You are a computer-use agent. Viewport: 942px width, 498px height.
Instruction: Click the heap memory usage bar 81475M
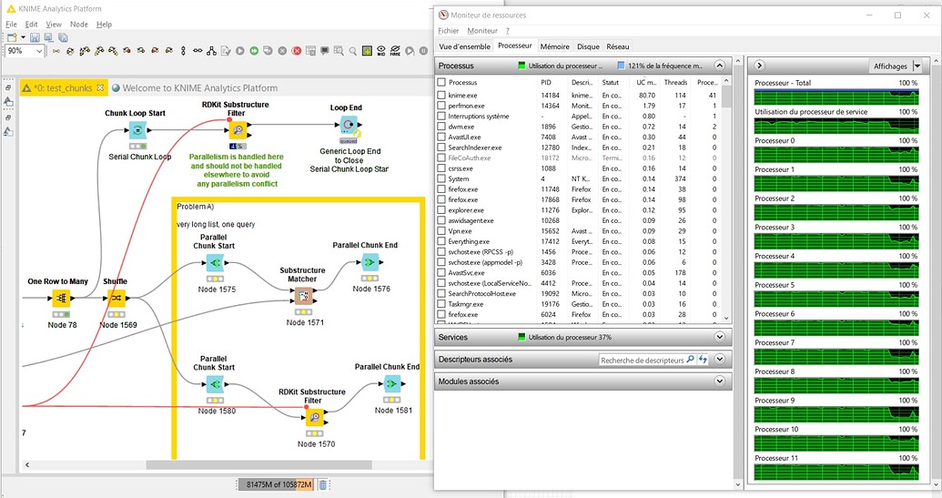click(x=275, y=484)
